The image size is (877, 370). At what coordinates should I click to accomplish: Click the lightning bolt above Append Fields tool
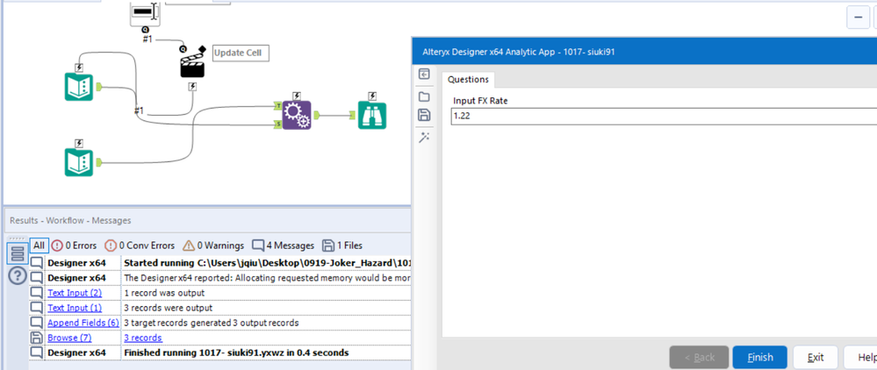(297, 96)
